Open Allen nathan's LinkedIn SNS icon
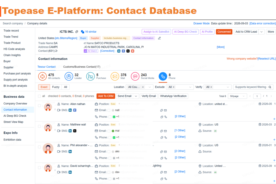The image size is (276, 184). 70,110
